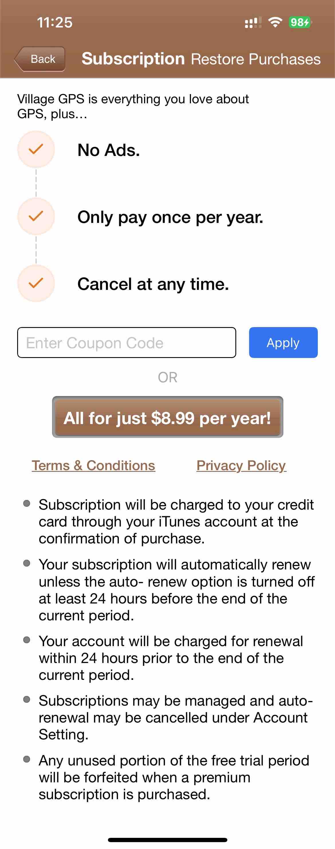Open the Terms & Conditions link

tap(93, 465)
